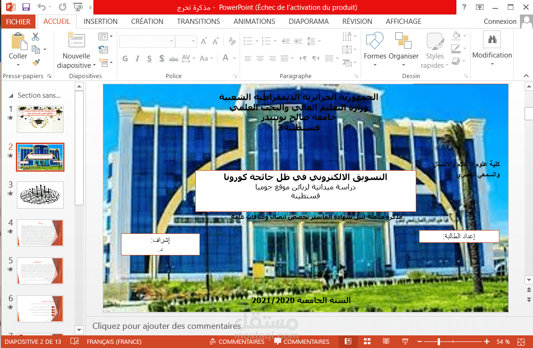Open Police font dialog launcher
Image resolution: width=533 pixels, height=348 pixels.
click(235, 76)
